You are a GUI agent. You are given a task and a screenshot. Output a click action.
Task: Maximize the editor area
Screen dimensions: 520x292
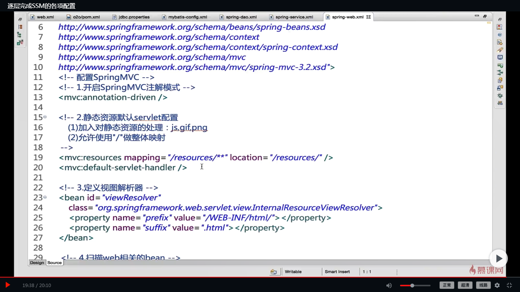(485, 16)
